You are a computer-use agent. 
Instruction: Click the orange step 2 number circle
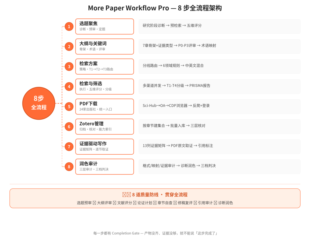pos(69,46)
